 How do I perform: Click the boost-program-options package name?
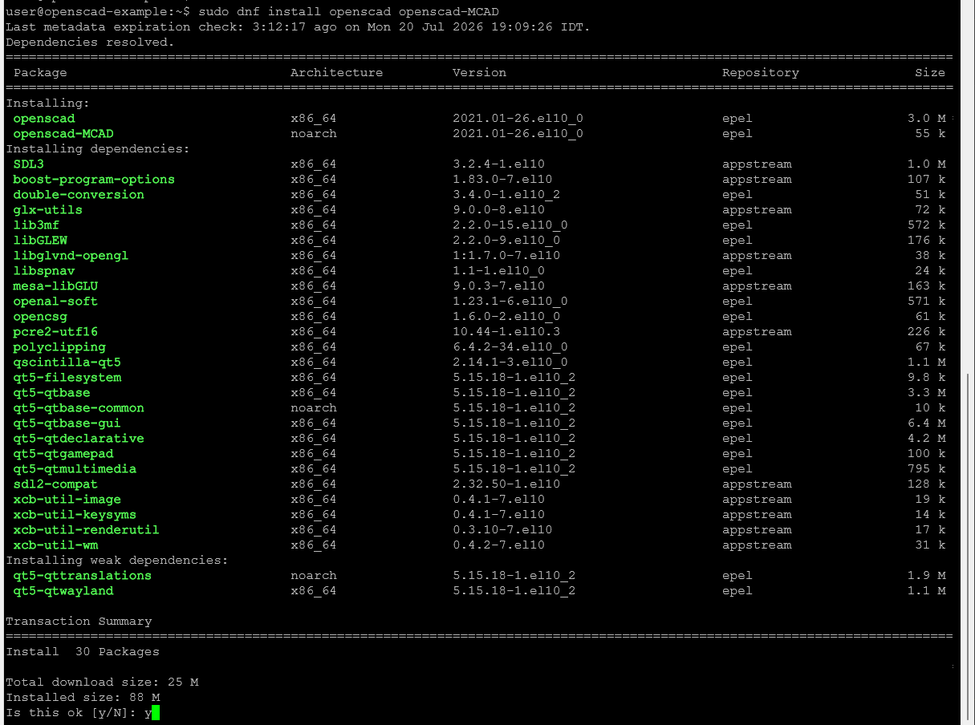[x=94, y=180]
